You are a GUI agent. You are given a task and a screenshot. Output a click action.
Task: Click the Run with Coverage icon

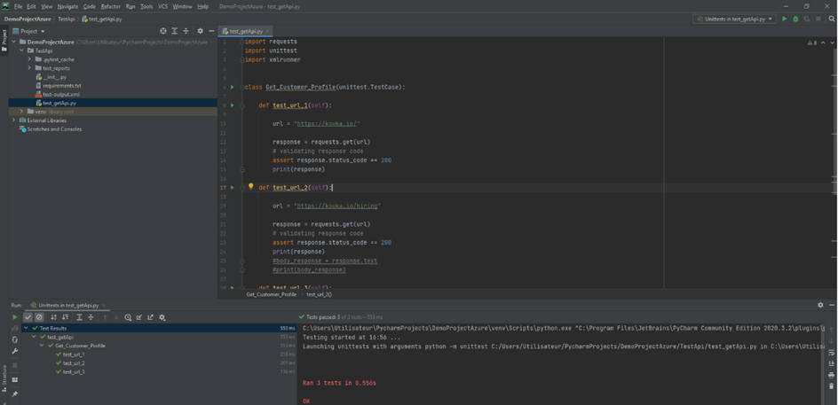pos(806,19)
